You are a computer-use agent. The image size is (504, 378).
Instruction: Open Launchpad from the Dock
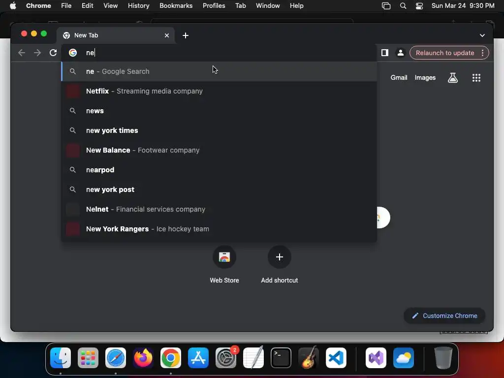pos(88,358)
